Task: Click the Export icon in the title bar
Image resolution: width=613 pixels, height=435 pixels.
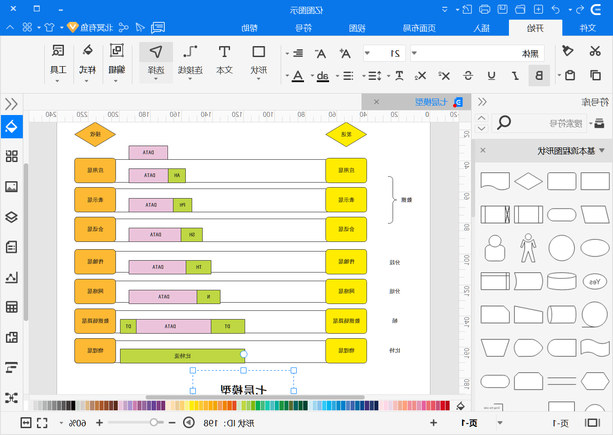Action: pyautogui.click(x=467, y=9)
